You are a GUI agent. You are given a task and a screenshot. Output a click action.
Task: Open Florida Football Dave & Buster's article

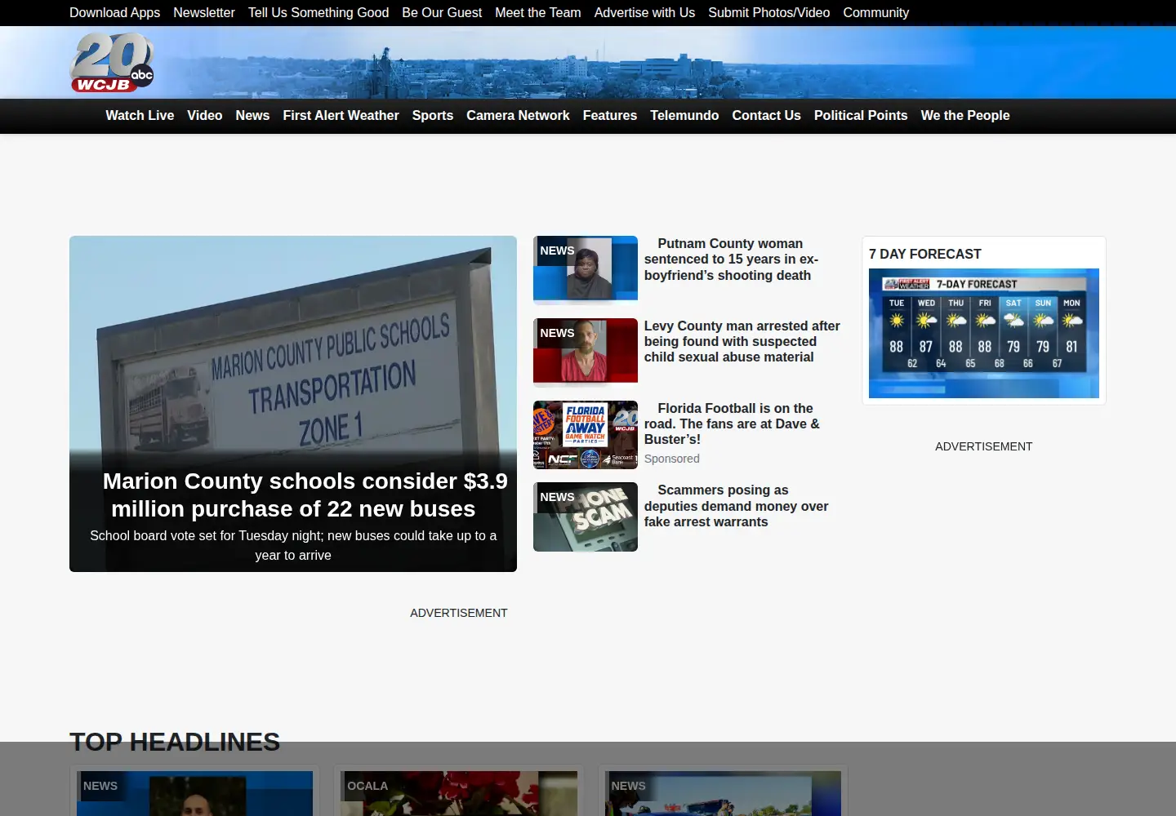[733, 424]
